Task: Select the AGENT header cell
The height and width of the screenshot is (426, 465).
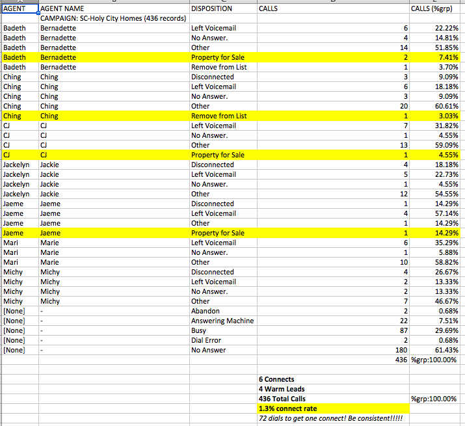Action: click(x=20, y=8)
